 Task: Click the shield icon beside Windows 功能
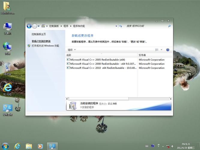pyautogui.click(x=29, y=46)
